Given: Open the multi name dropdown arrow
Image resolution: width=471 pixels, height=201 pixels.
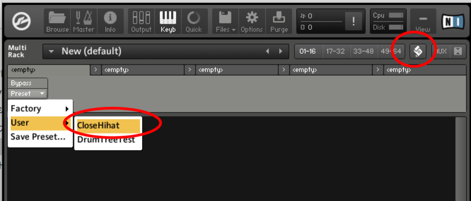Looking at the screenshot, I should tap(52, 51).
